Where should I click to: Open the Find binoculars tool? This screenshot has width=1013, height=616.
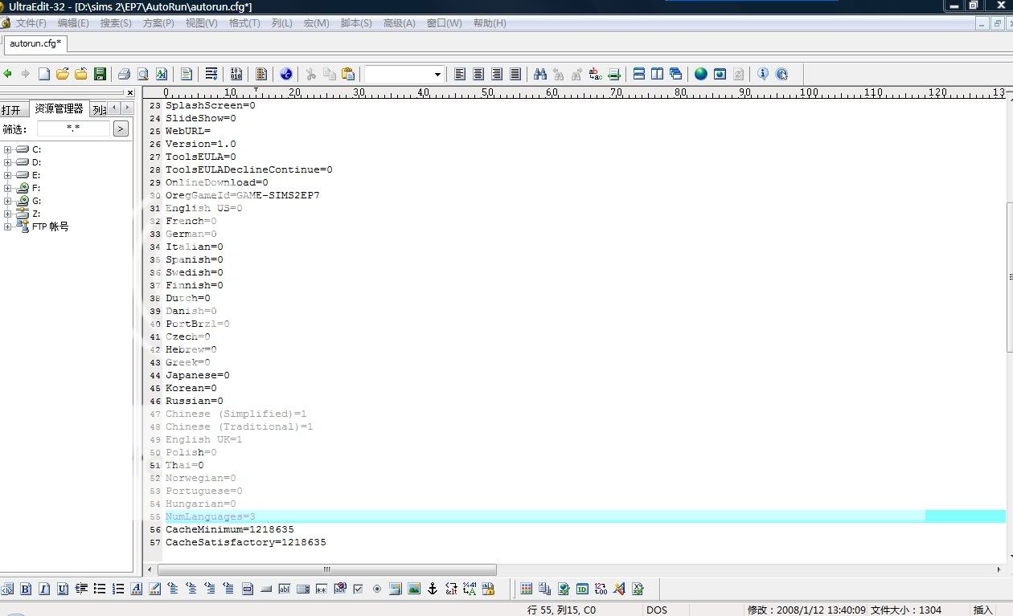(540, 74)
